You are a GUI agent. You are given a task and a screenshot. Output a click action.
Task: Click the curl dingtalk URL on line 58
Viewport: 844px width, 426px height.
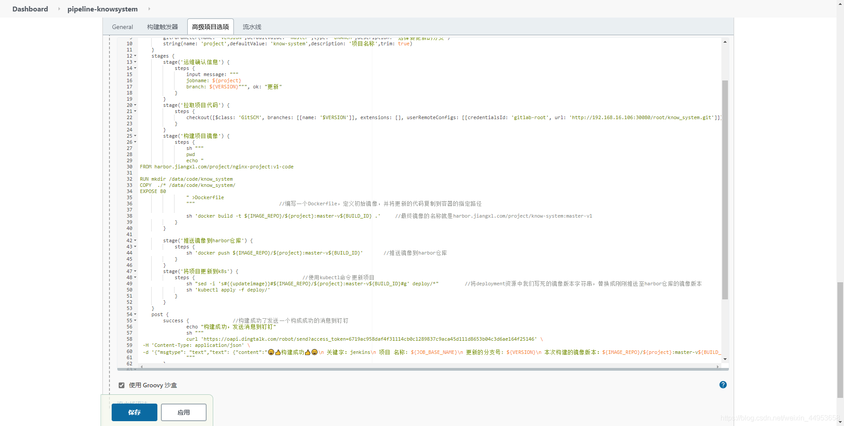364,339
